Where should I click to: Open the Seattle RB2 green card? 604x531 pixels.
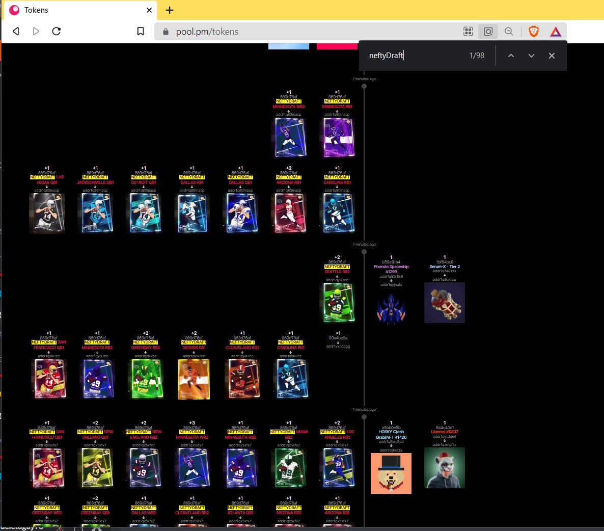[x=338, y=303]
